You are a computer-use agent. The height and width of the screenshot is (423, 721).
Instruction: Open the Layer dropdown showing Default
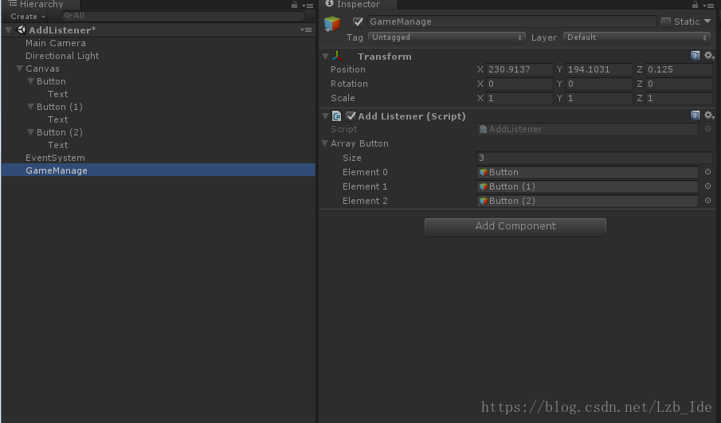tap(637, 37)
